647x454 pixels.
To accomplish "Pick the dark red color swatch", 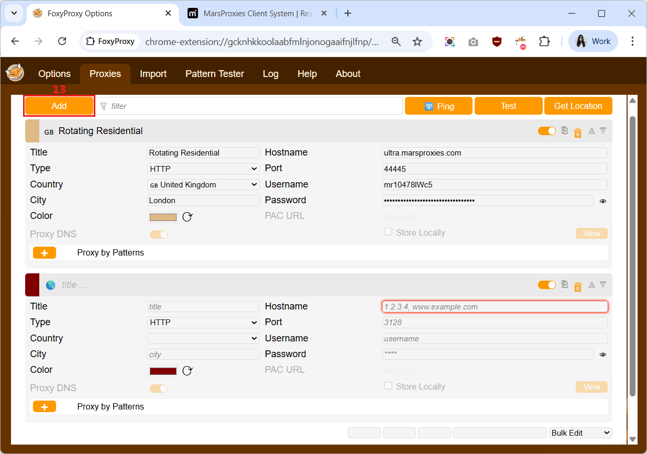I will 163,371.
